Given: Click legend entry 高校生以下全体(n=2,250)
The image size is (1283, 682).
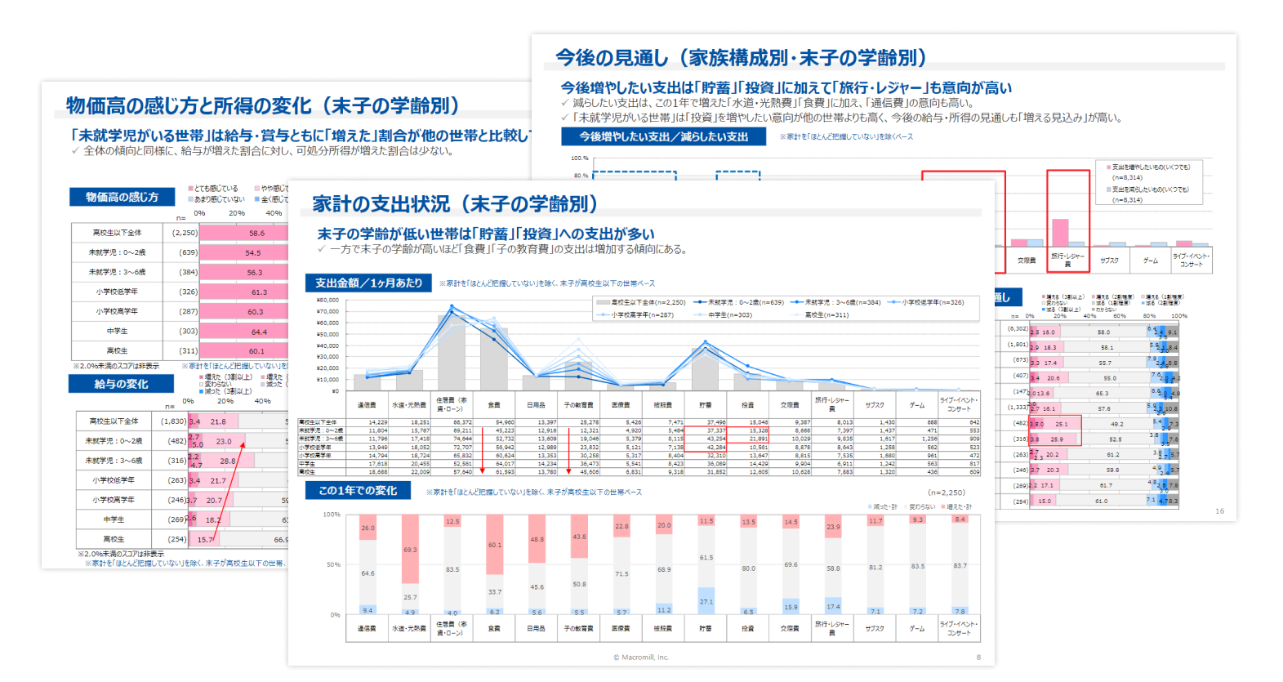Looking at the screenshot, I should 642,302.
